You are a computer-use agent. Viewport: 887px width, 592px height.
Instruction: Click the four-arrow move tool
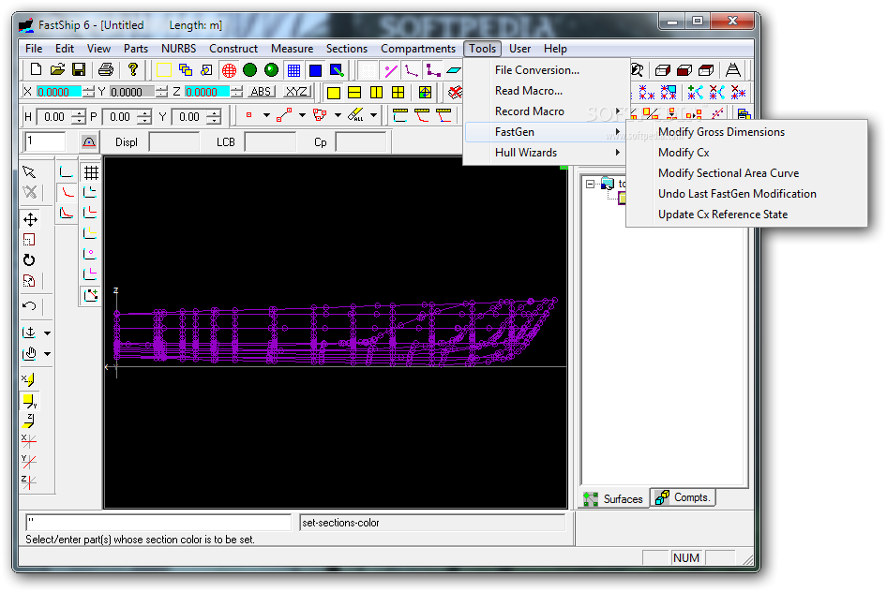[x=30, y=219]
